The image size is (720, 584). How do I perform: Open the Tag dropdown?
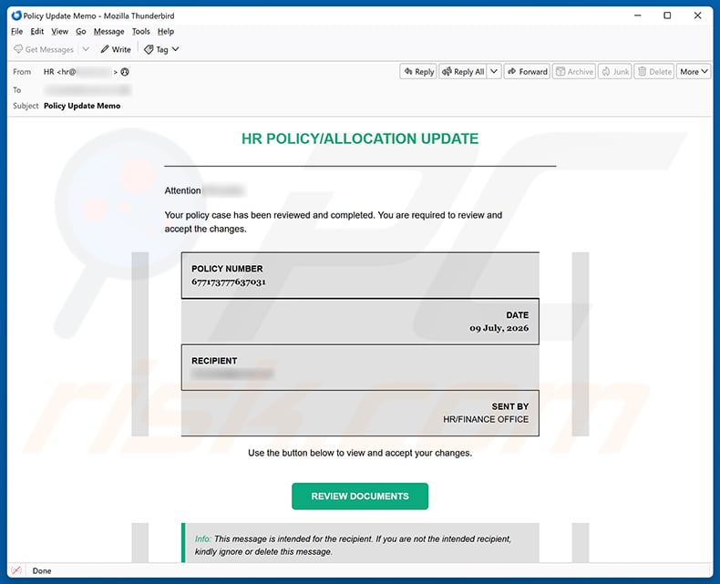tap(161, 49)
